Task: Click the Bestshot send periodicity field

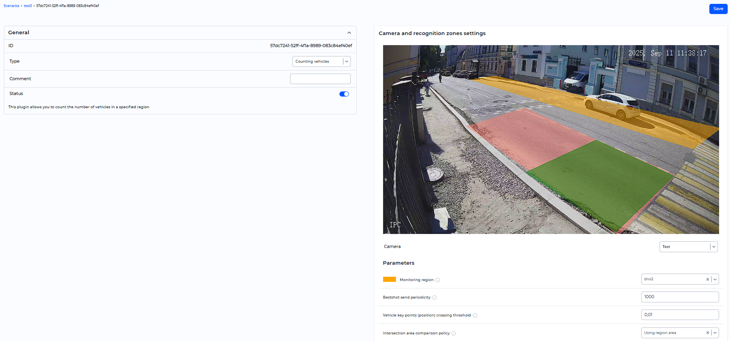Action: click(679, 297)
